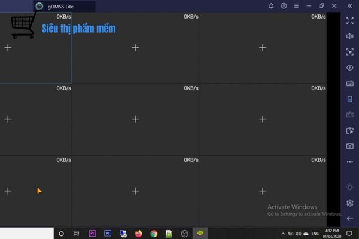Add camera in bottom-middle grid cell plus
The width and height of the screenshot is (359, 239).
pyautogui.click(x=135, y=191)
